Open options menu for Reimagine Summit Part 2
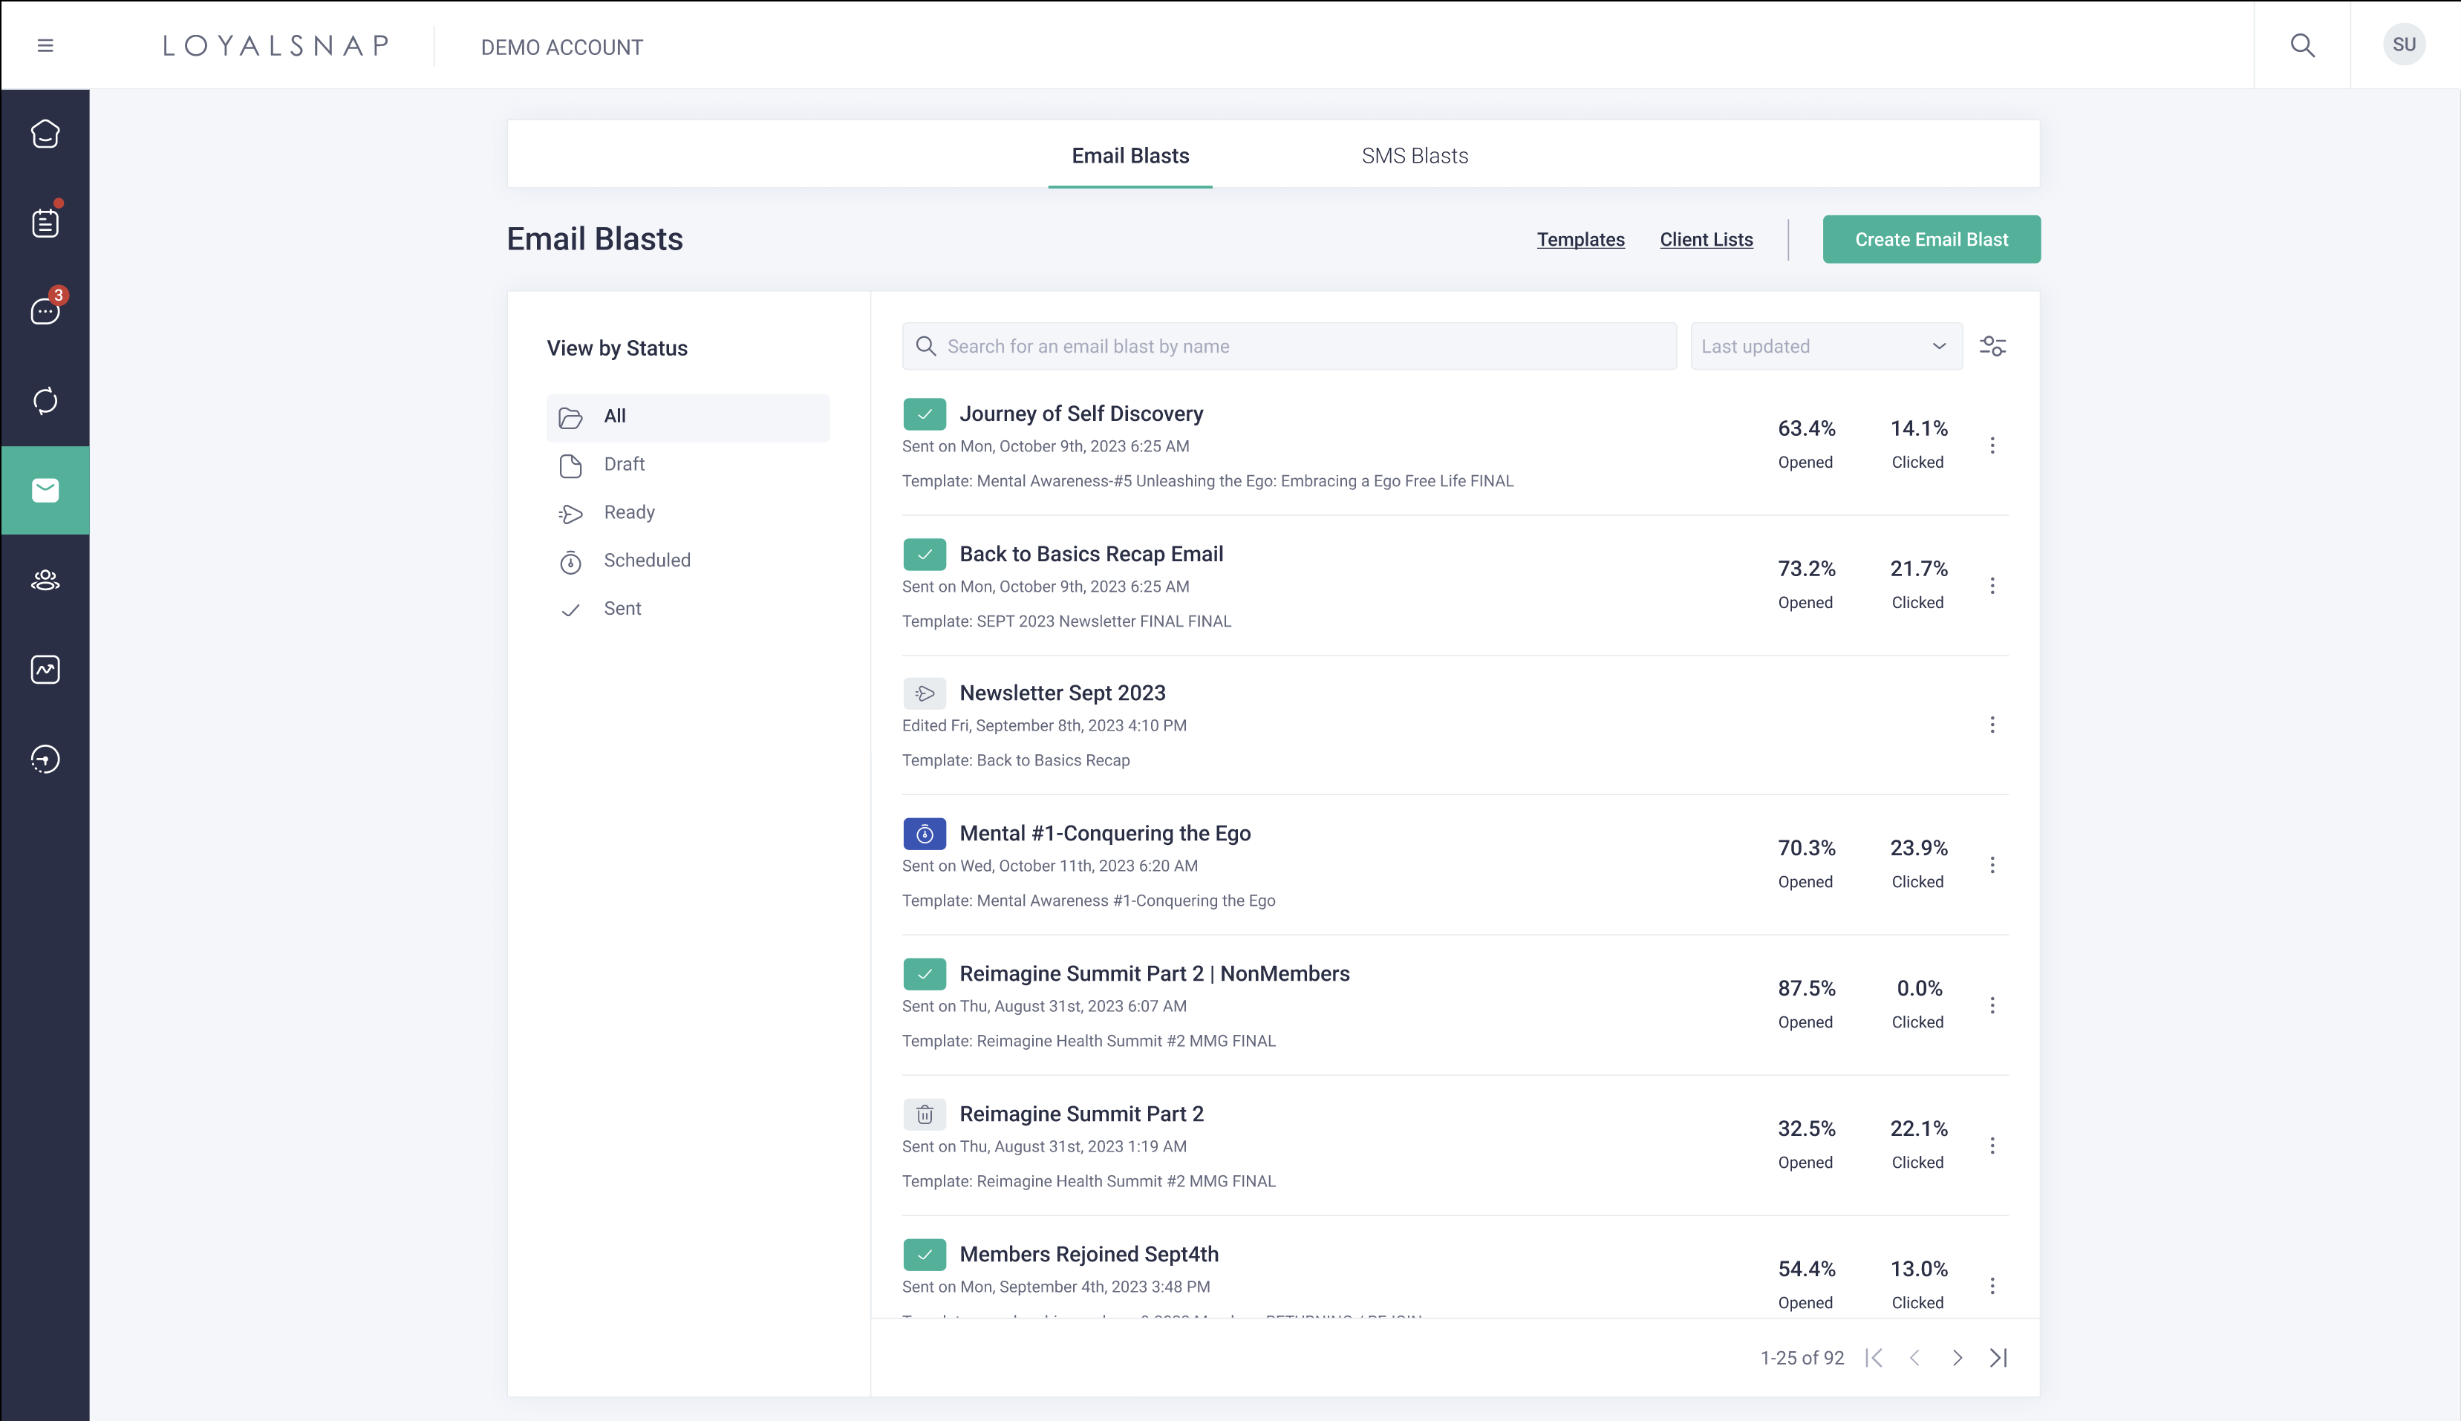2461x1421 pixels. click(1992, 1146)
